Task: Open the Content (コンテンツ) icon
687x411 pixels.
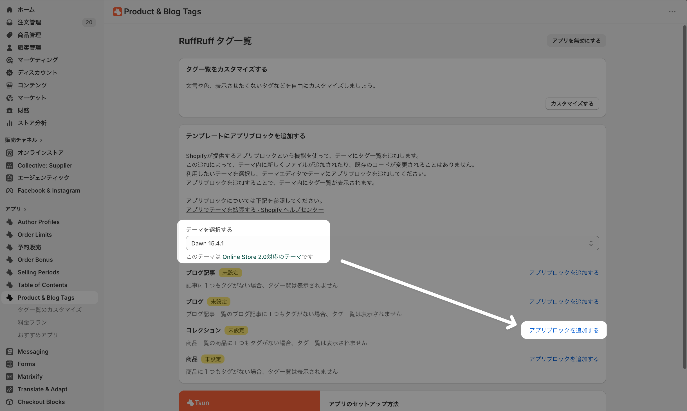Action: (x=10, y=85)
